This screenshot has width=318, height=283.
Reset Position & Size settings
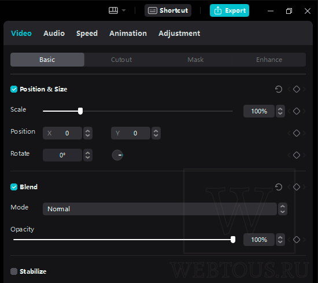tap(279, 89)
